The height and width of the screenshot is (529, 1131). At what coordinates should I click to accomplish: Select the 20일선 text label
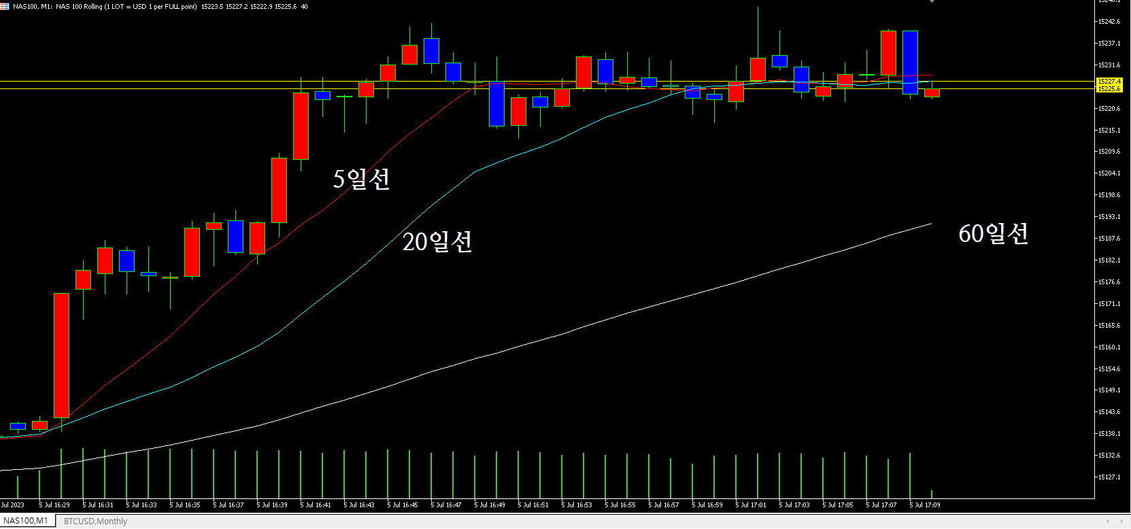437,241
